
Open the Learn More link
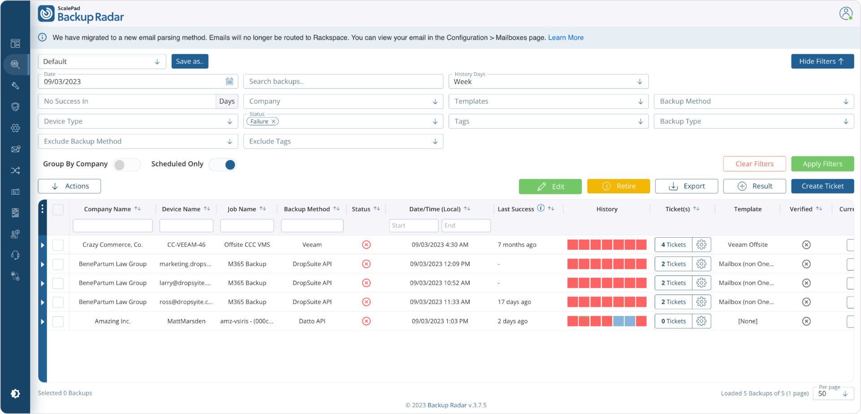click(565, 38)
